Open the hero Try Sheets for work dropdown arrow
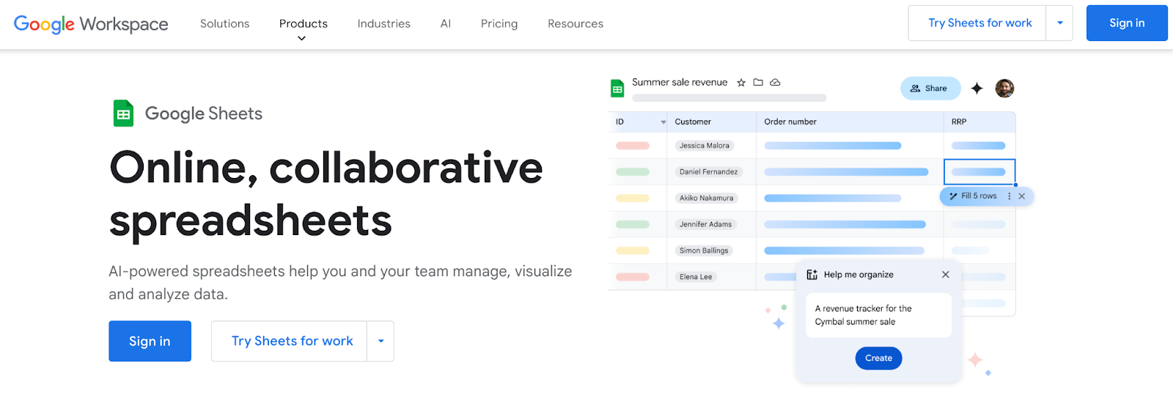The width and height of the screenshot is (1173, 397). (x=380, y=341)
